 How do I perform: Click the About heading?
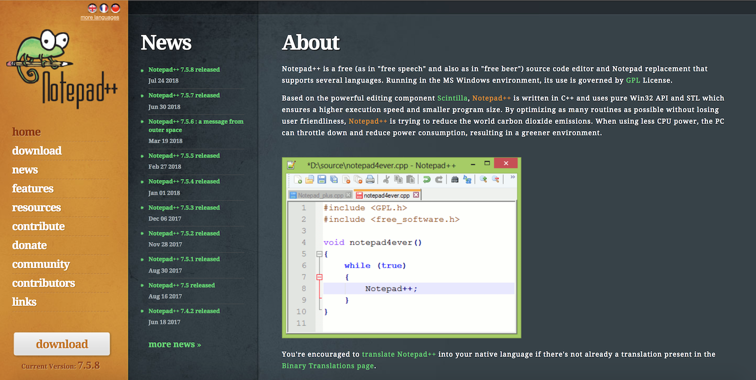click(x=310, y=43)
